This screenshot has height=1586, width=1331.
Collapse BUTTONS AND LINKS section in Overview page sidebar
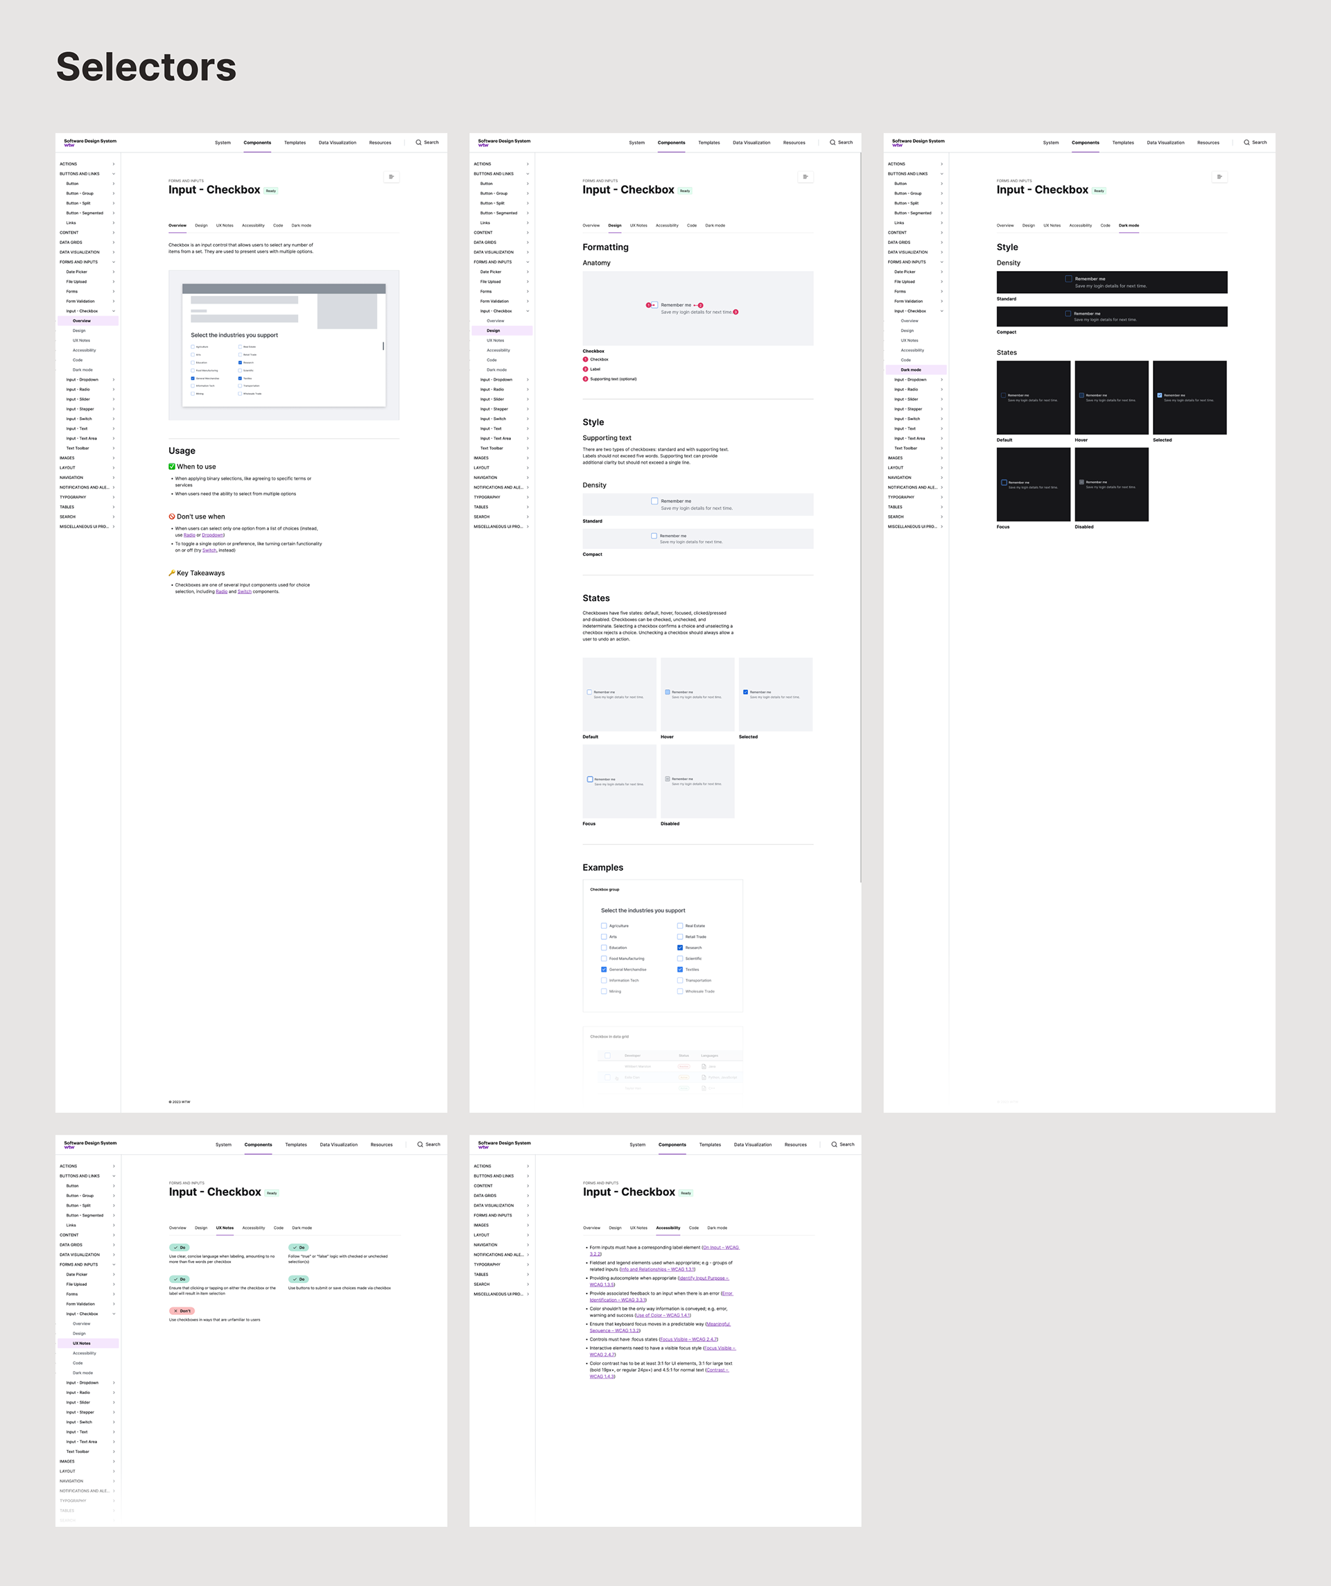[x=113, y=174]
